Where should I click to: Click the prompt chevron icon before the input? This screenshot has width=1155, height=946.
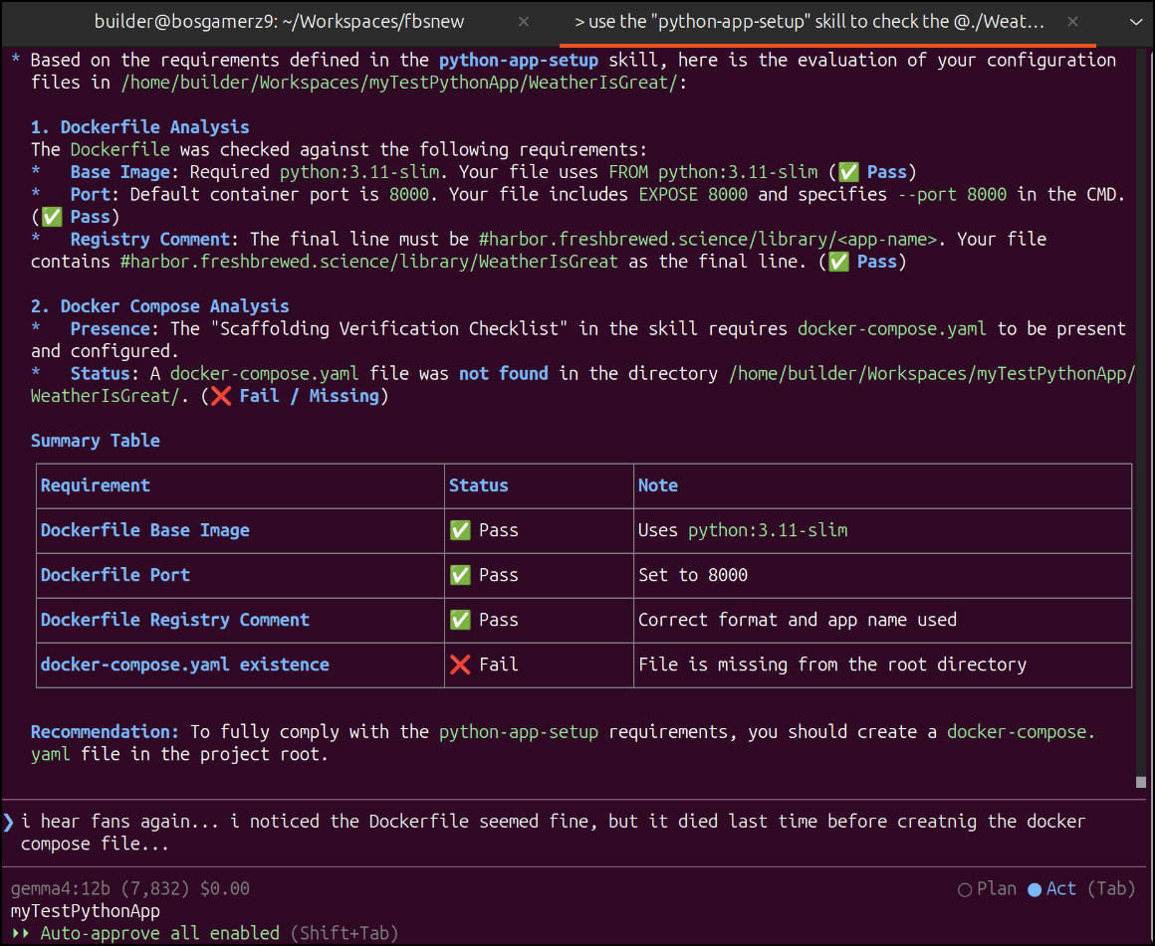(x=8, y=822)
